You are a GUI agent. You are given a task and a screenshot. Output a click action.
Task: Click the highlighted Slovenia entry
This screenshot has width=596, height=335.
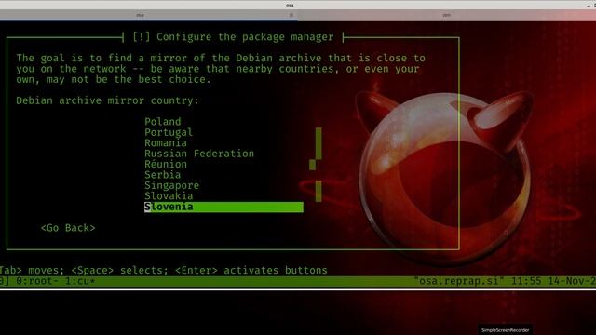[x=223, y=207]
